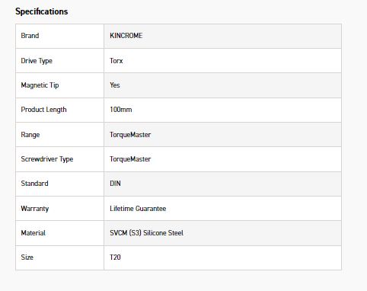Click the Specifications heading

click(42, 11)
